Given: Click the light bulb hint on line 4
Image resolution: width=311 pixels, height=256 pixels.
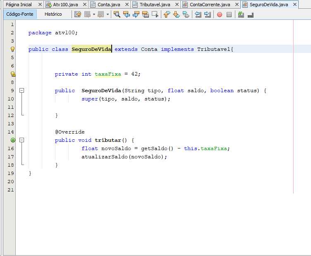Looking at the screenshot, I should [12, 49].
